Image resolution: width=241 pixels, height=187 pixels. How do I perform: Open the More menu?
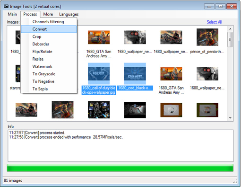[x=48, y=14]
